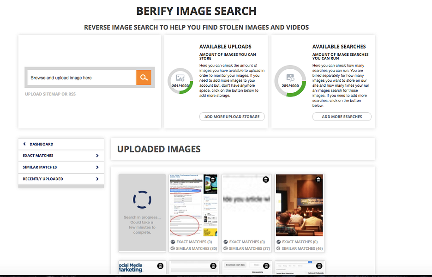Click the trash icon on the Social Media Marketing thumbnail
The height and width of the screenshot is (277, 432).
click(160, 266)
